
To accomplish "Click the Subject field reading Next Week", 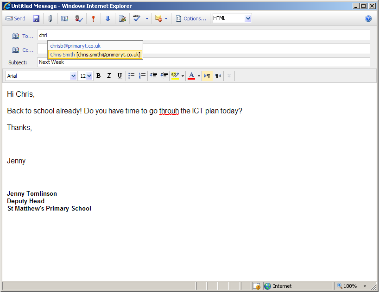I will pyautogui.click(x=203, y=62).
